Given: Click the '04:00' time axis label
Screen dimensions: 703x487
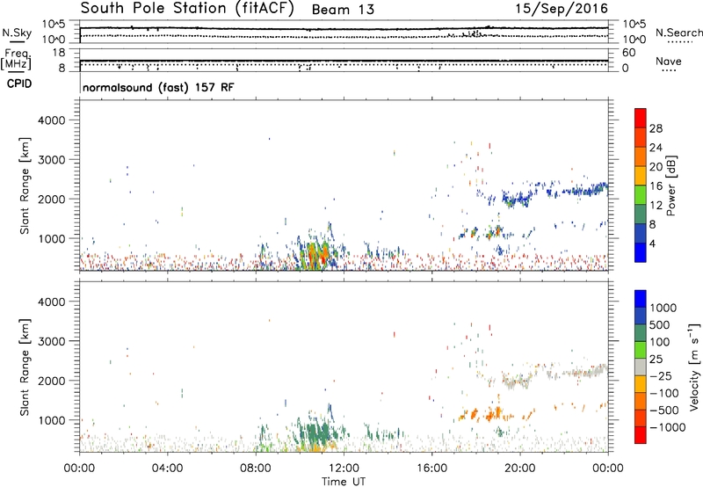Looking at the screenshot, I should click(x=168, y=469).
